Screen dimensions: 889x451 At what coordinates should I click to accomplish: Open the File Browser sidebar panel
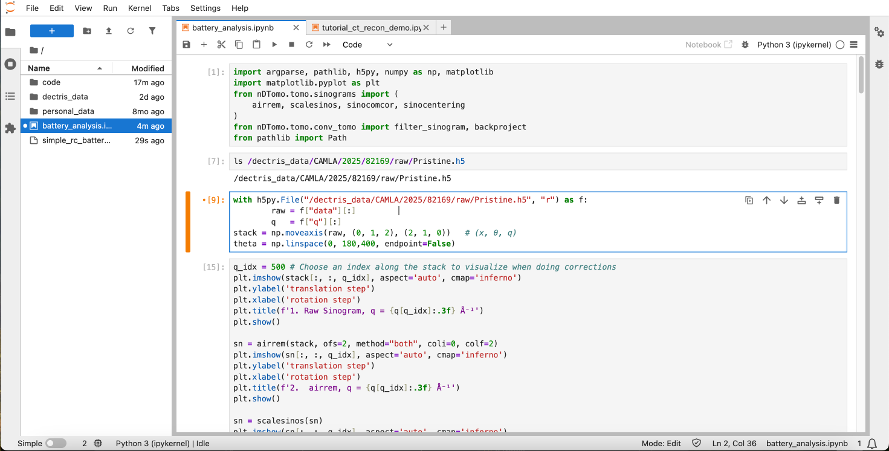[x=10, y=32]
